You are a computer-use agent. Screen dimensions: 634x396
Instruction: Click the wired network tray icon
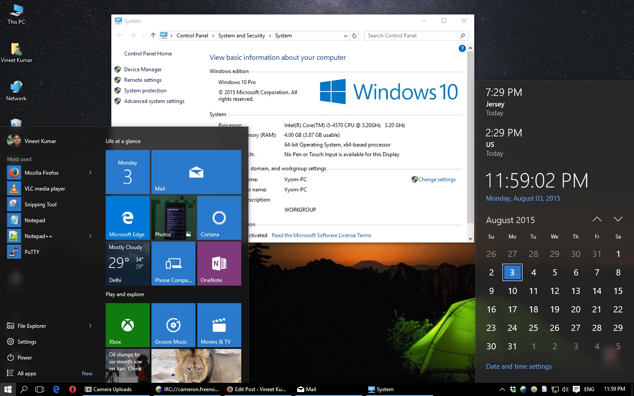tap(555, 389)
